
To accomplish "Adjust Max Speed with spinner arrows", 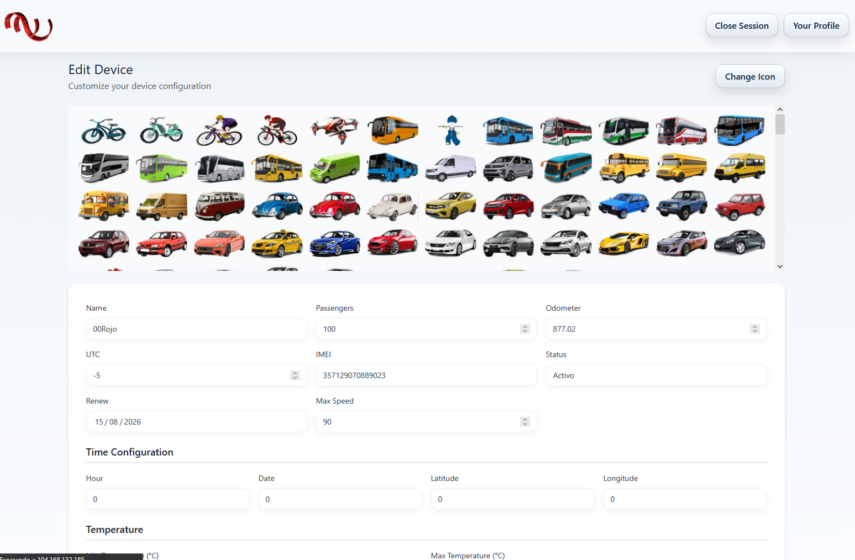I will (x=525, y=422).
